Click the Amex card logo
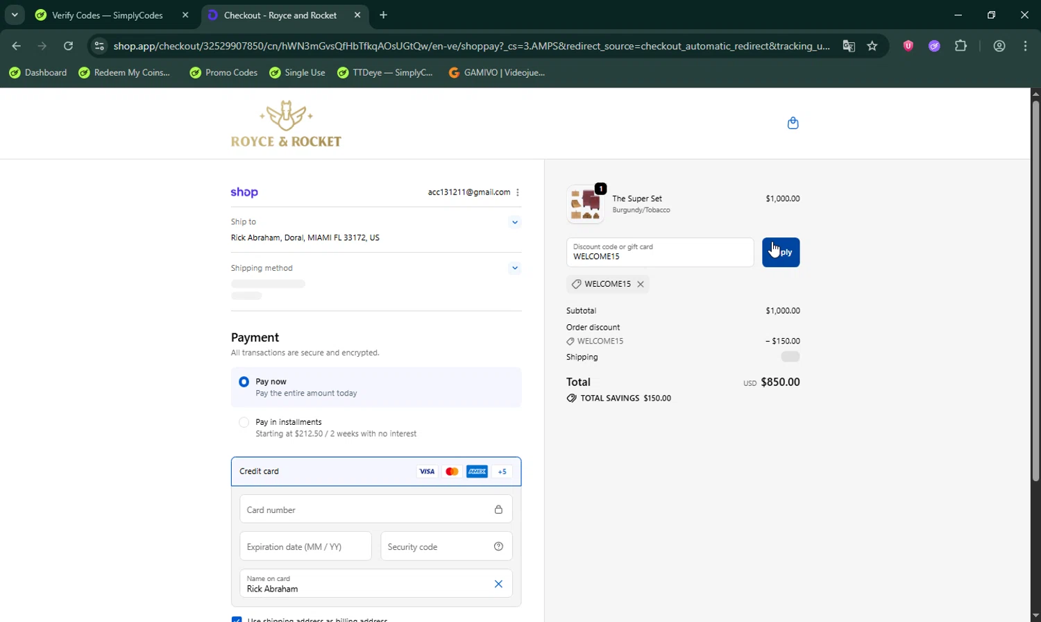The width and height of the screenshot is (1041, 622). 477,471
